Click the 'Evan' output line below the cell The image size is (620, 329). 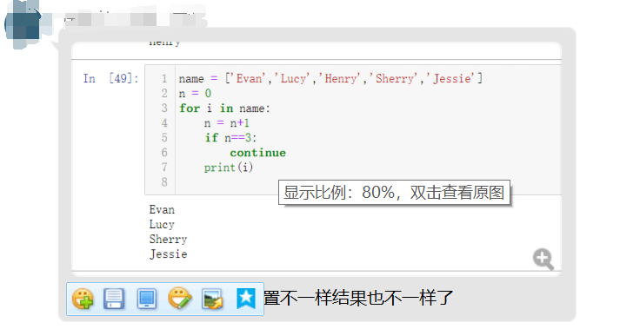162,210
